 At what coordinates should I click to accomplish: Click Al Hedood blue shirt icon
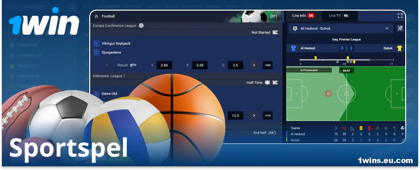pyautogui.click(x=294, y=48)
